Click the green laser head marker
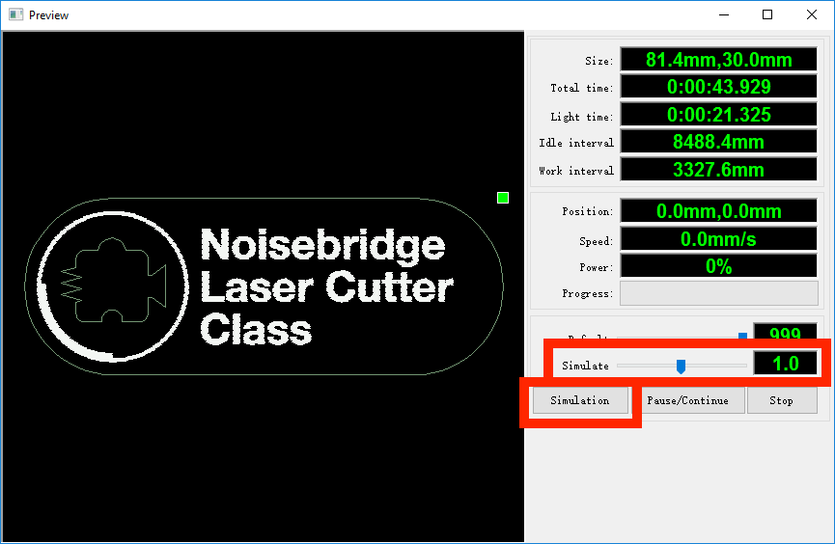This screenshot has width=835, height=544. coord(502,198)
